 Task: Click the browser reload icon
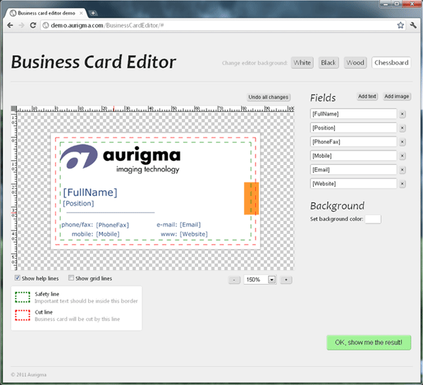33,25
